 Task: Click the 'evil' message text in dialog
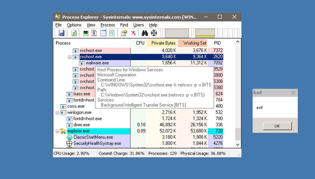[260, 108]
